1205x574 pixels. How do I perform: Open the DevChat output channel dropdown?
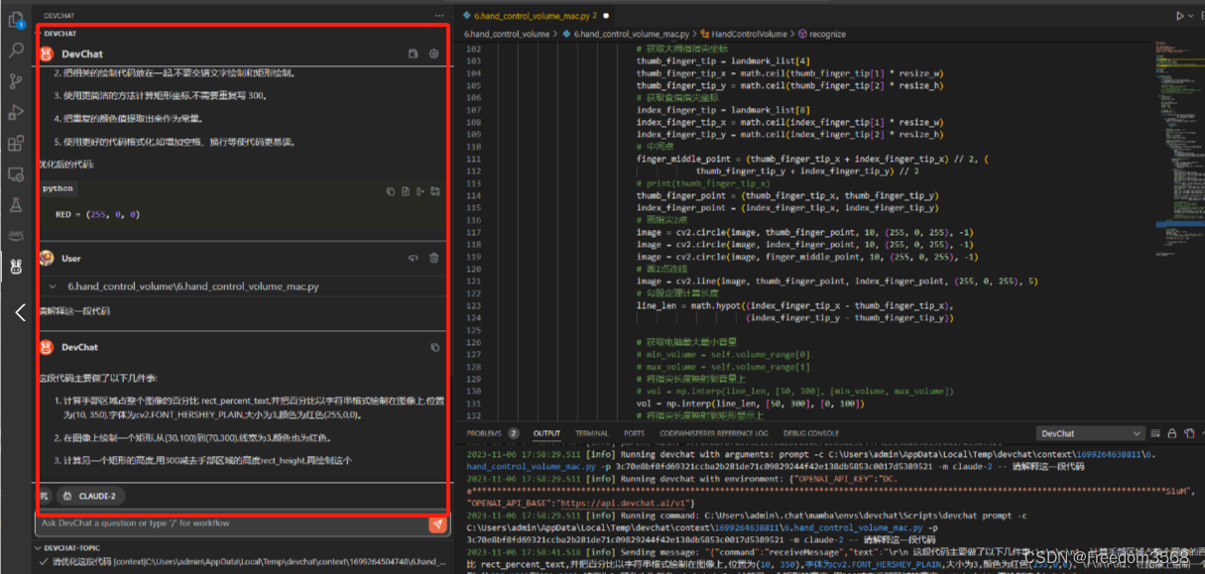[x=1091, y=433]
